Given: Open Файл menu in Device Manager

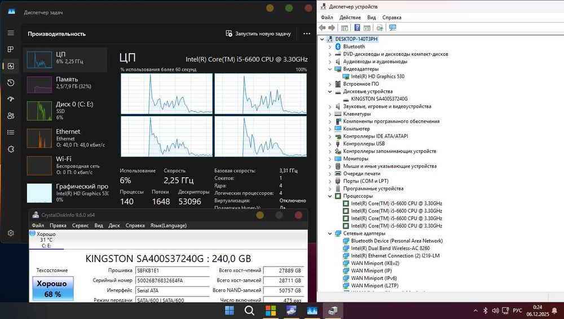Looking at the screenshot, I should (x=327, y=18).
